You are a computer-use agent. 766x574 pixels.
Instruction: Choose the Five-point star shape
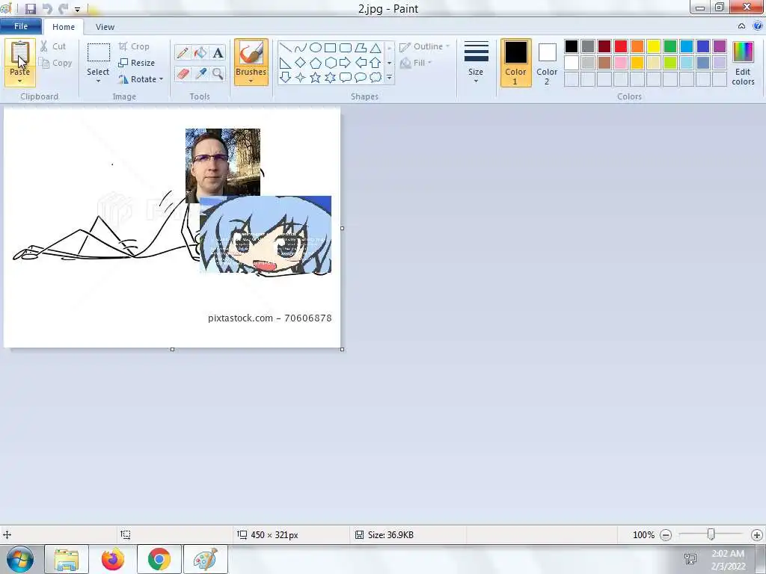(x=316, y=77)
